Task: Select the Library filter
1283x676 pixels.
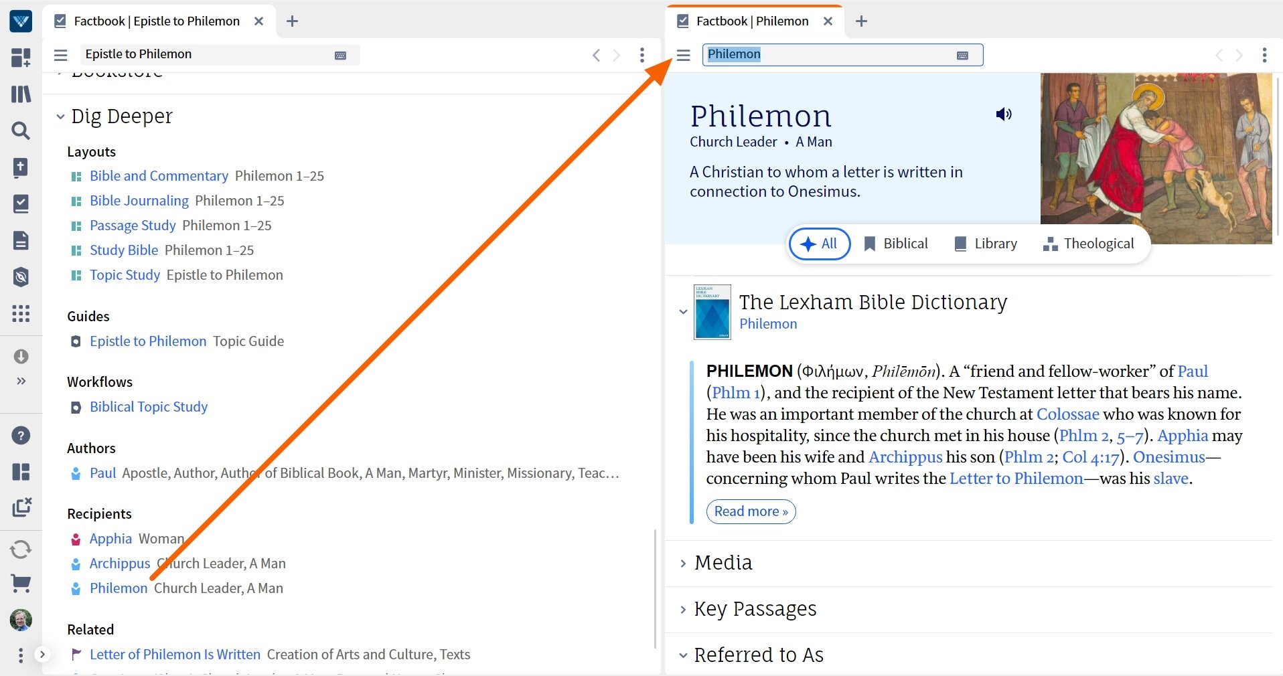Action: tap(986, 244)
